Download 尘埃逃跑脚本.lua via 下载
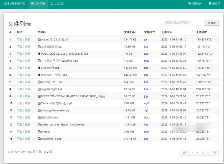 click(19, 46)
